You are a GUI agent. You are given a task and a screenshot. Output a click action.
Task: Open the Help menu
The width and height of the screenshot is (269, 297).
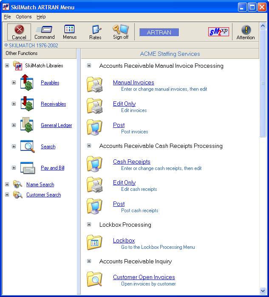point(41,17)
